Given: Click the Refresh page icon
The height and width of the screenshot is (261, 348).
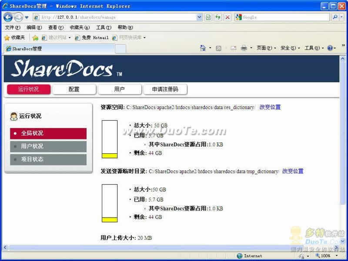Looking at the screenshot, I should 218,17.
